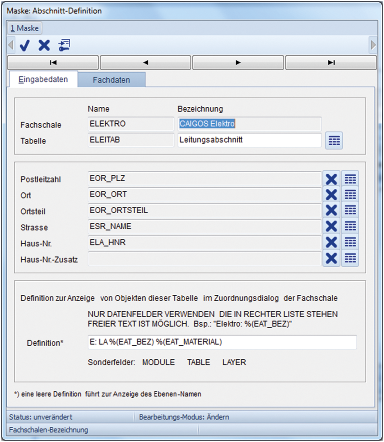Open the 1 Maske menu

tap(24, 28)
